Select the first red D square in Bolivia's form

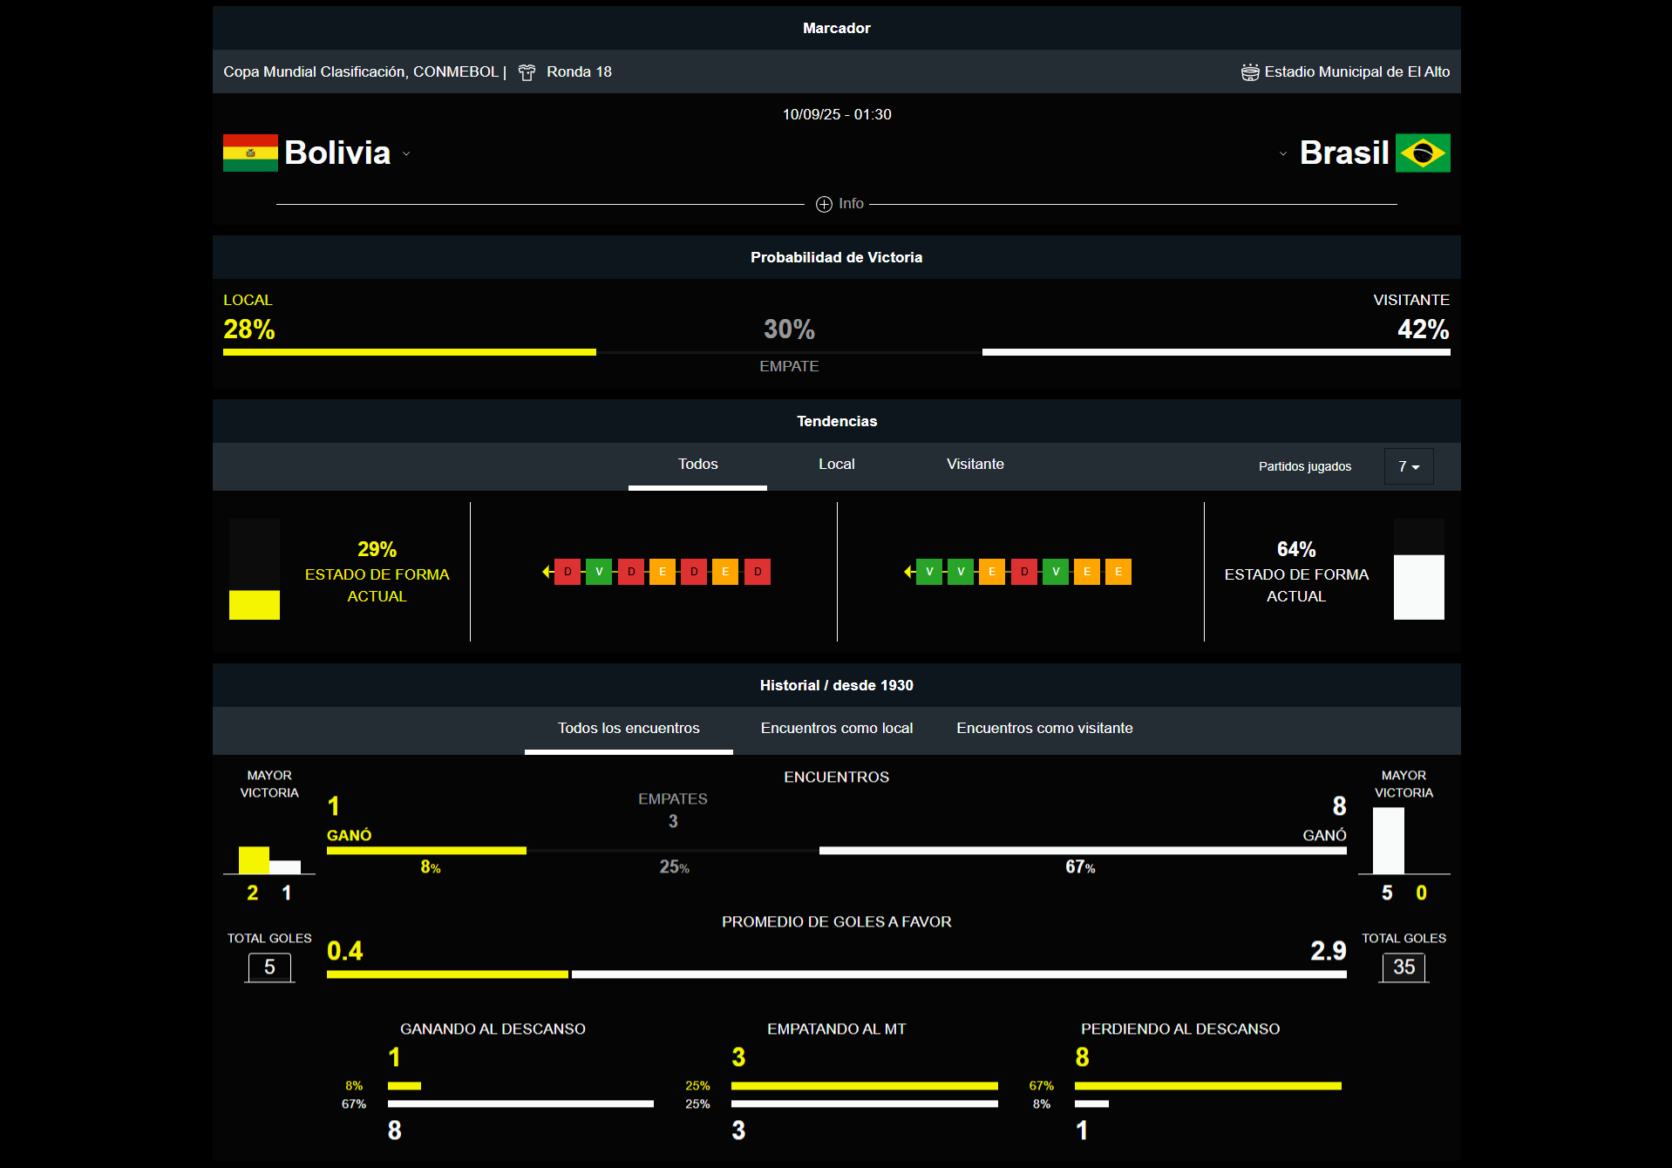point(568,572)
